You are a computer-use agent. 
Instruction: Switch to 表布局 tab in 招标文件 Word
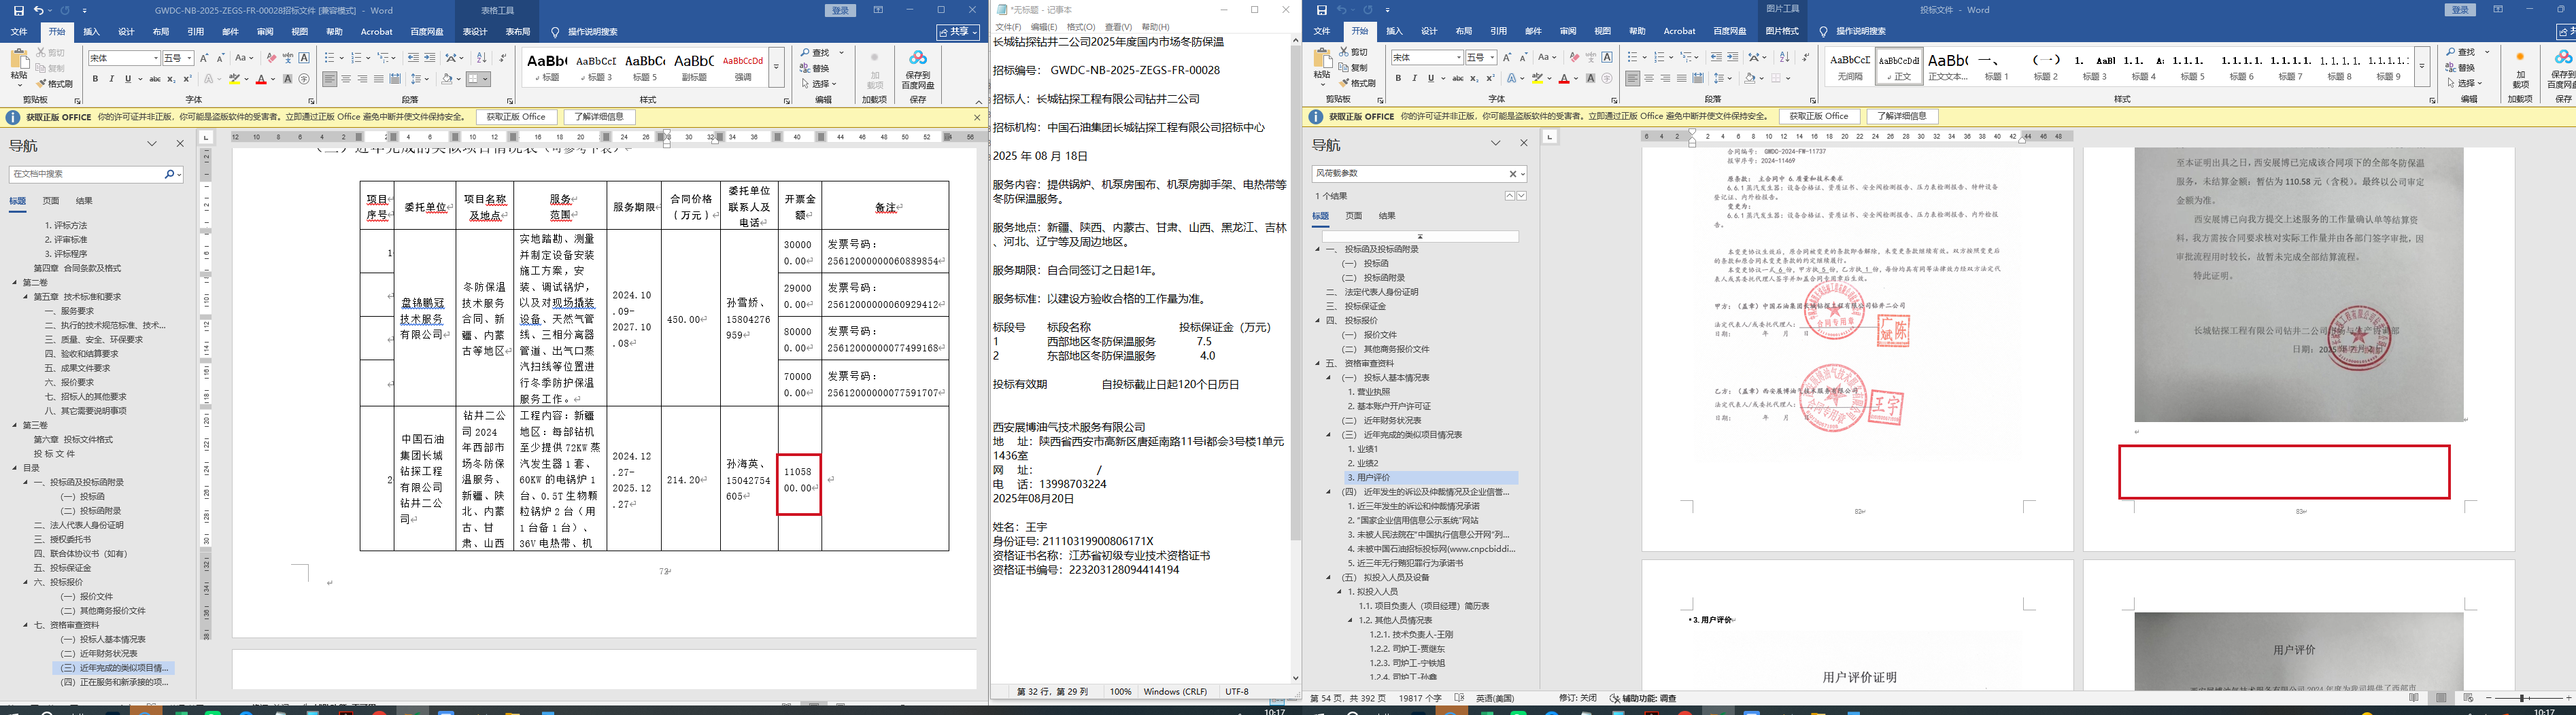518,32
